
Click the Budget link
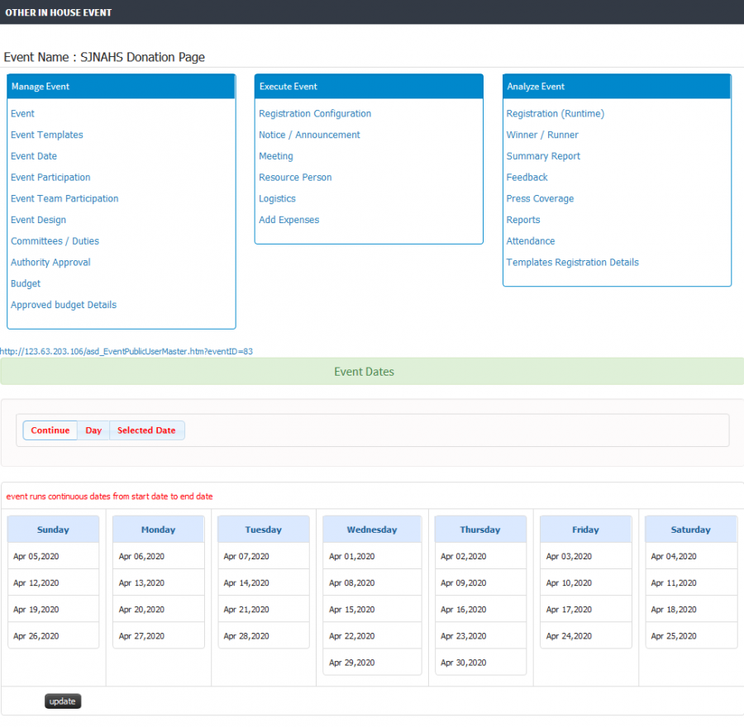point(25,283)
